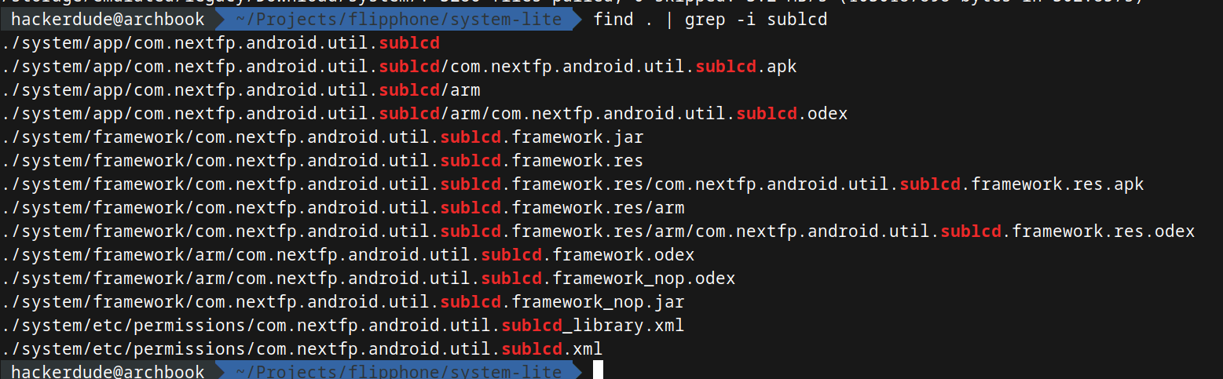Viewport: 1223px width, 379px height.
Task: Select the sublcd.framework.res.odex result line
Action: point(598,231)
